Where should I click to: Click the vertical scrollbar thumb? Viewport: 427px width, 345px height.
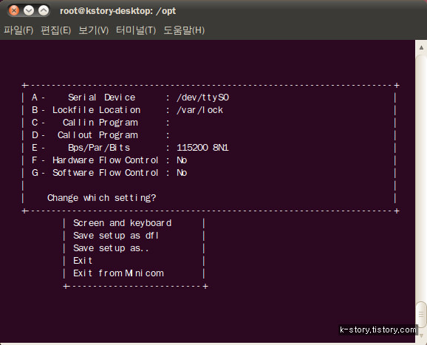(421, 314)
